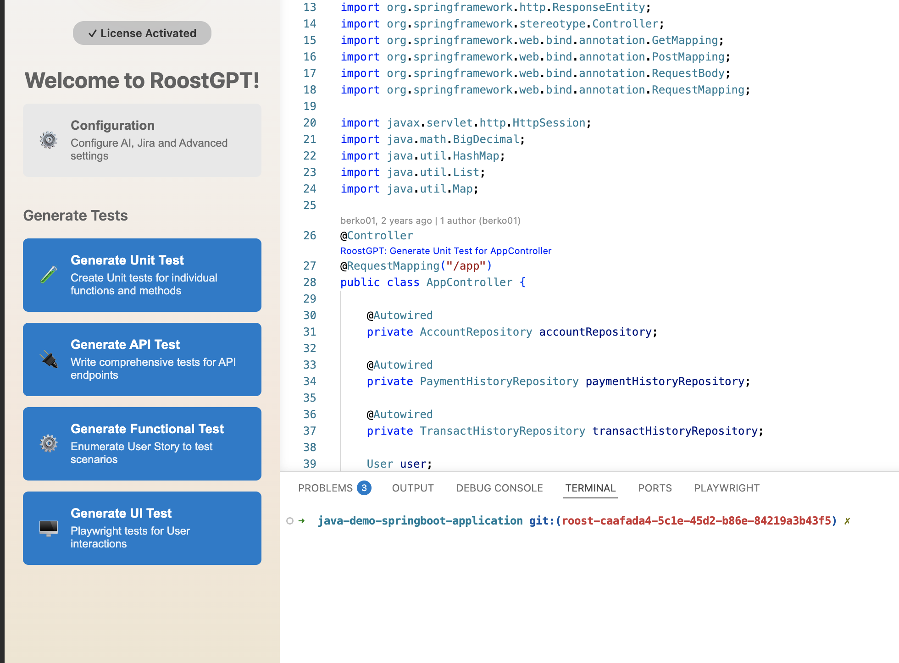The height and width of the screenshot is (663, 899).
Task: Click the checkmark icon in License Activated badge
Action: pos(93,33)
